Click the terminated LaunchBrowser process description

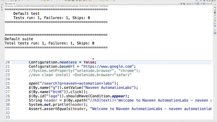(57, 6)
